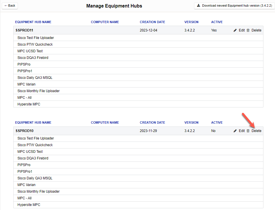Click the trash icon for SSPROD11
This screenshot has height=210, width=275.
pos(248,30)
